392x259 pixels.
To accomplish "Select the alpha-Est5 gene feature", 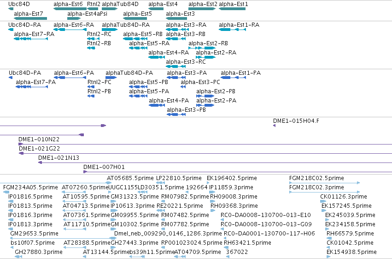I will pyautogui.click(x=135, y=18).
